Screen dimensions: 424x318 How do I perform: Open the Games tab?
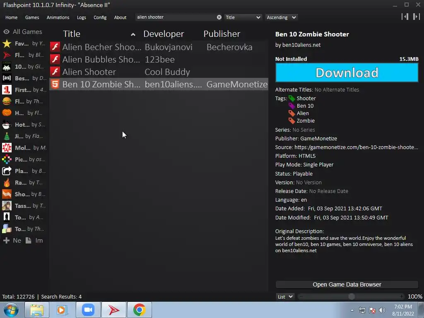(32, 17)
